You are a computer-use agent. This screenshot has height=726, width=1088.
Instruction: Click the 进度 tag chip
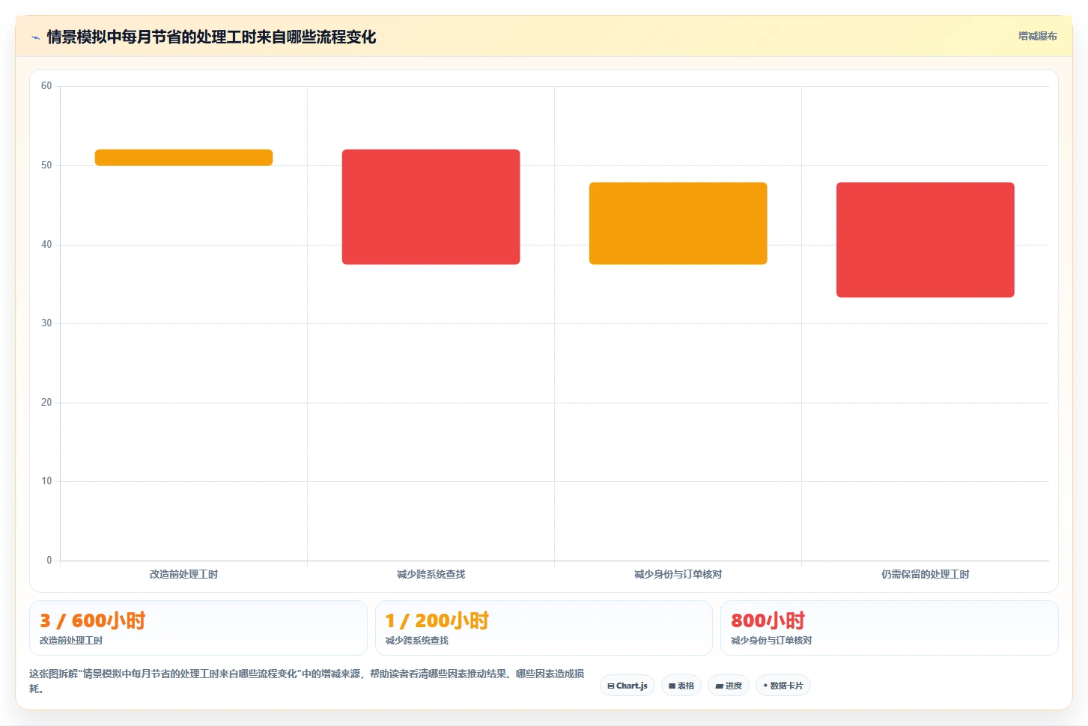[x=729, y=686]
